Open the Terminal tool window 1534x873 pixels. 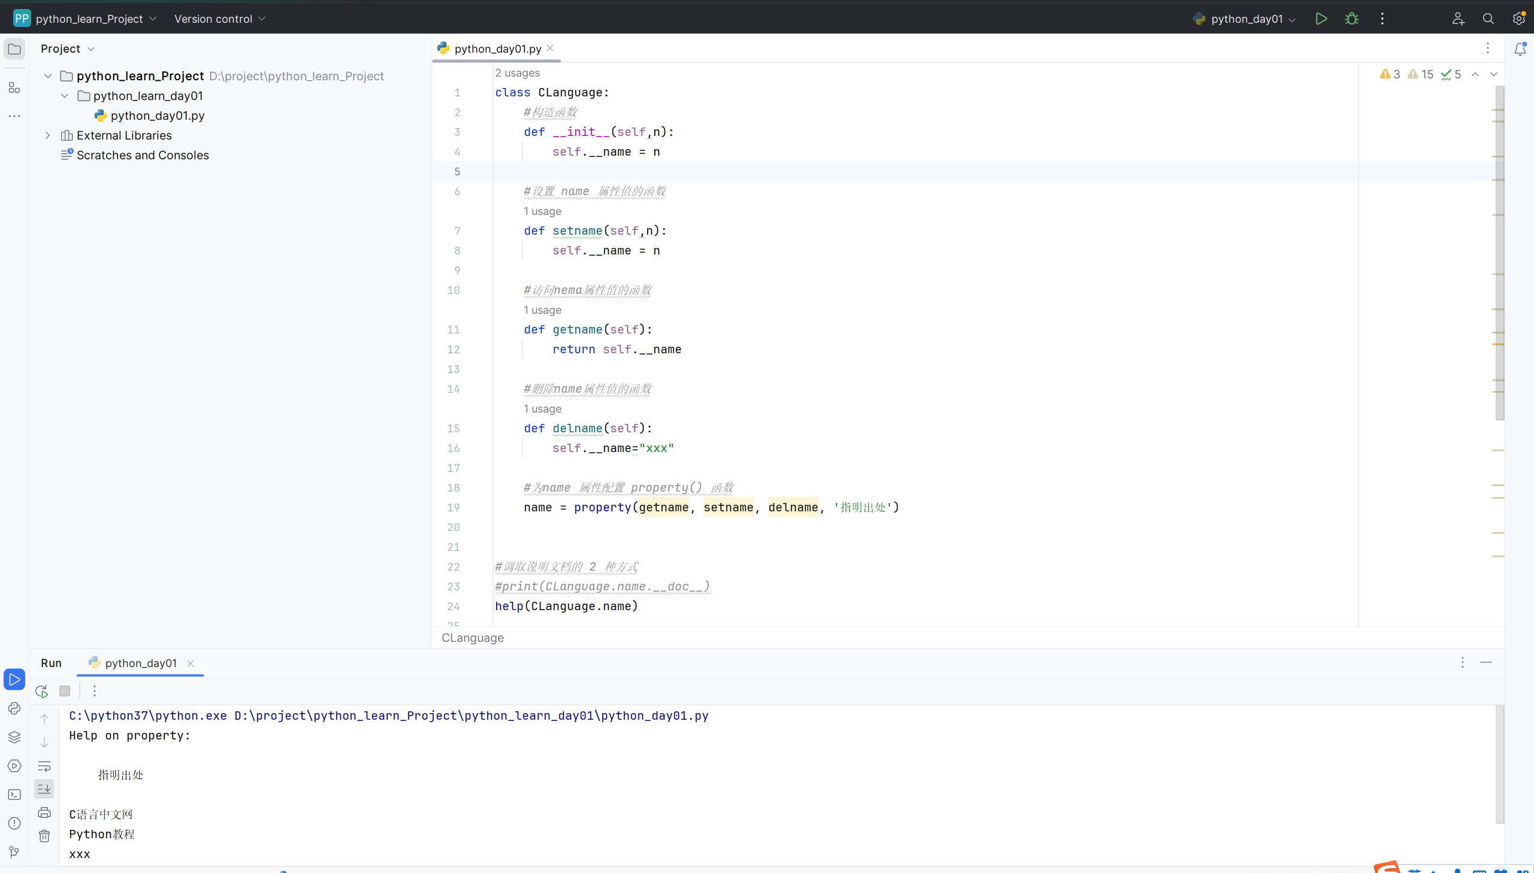[14, 795]
